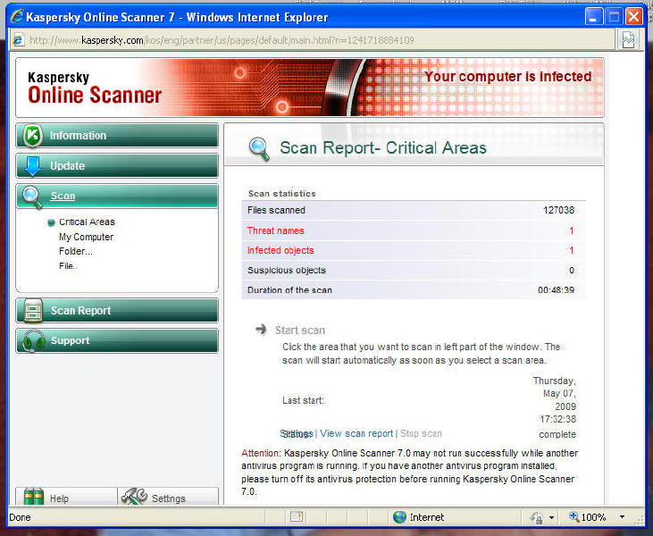Click the Kaspersky K icon beside Information

pos(33,136)
